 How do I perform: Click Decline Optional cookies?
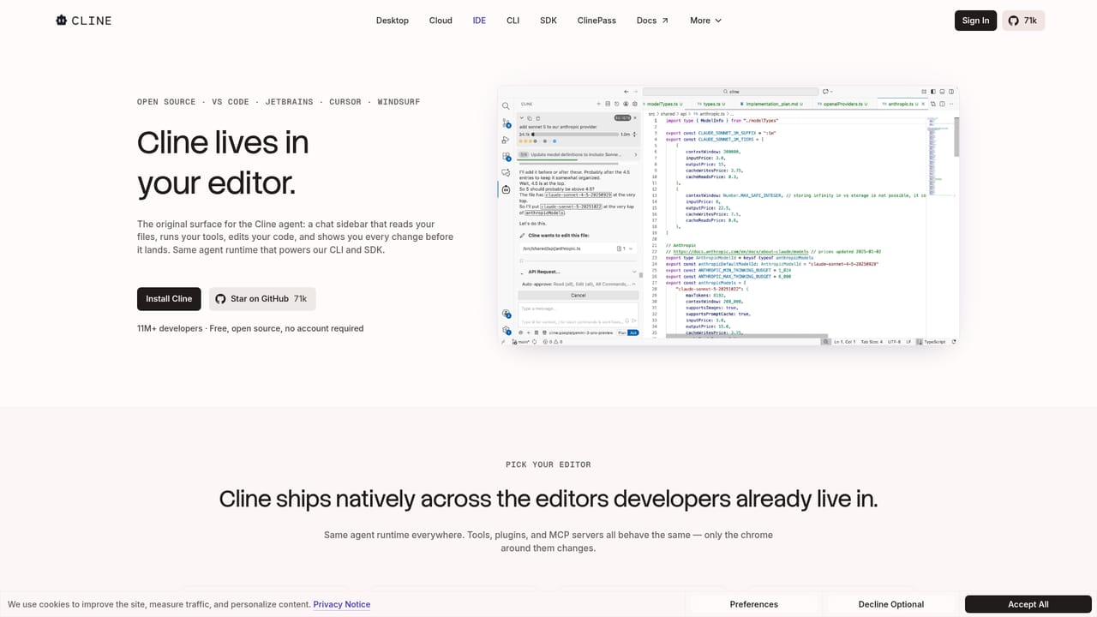click(x=891, y=604)
